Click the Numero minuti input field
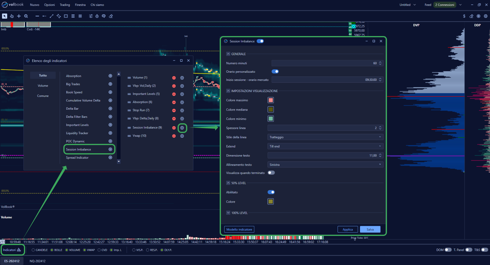This screenshot has width=490, height=265. point(327,63)
